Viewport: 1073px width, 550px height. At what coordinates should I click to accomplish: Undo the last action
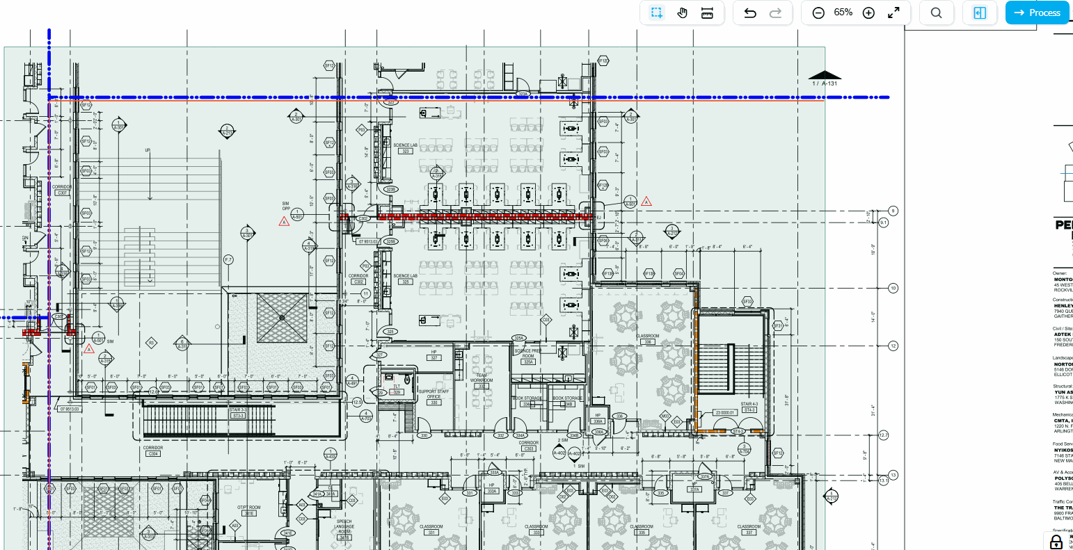[x=750, y=13]
